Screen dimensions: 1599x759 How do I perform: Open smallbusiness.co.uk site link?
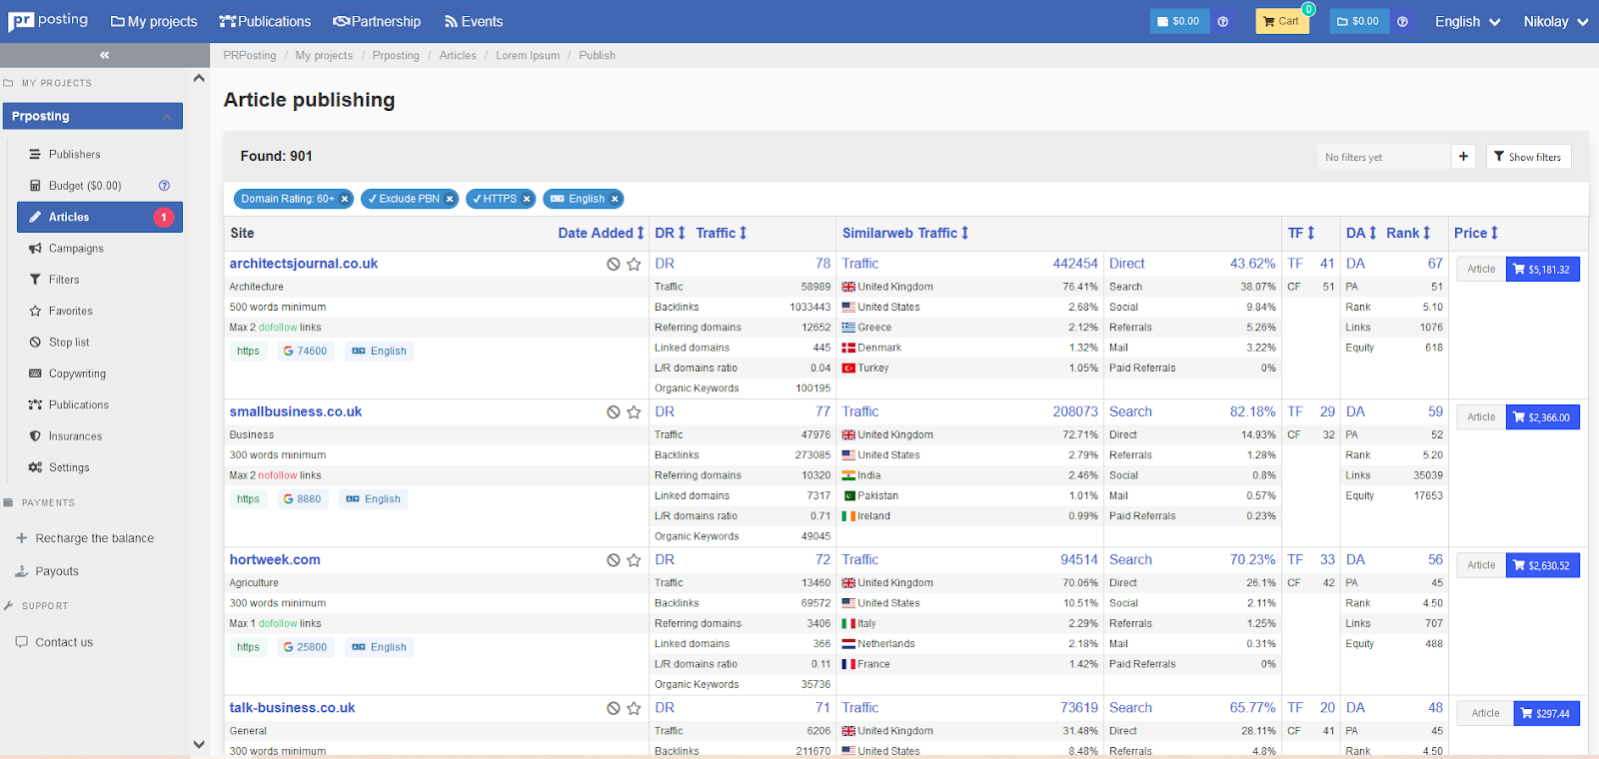[296, 411]
